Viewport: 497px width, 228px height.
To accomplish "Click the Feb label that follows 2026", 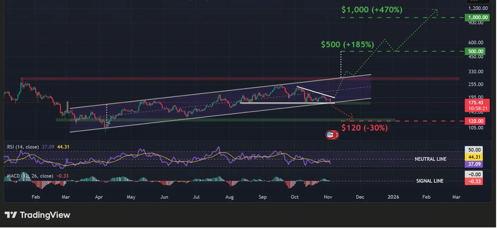I will click(426, 197).
